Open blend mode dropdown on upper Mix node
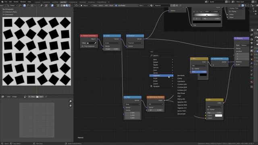 tap(199, 66)
